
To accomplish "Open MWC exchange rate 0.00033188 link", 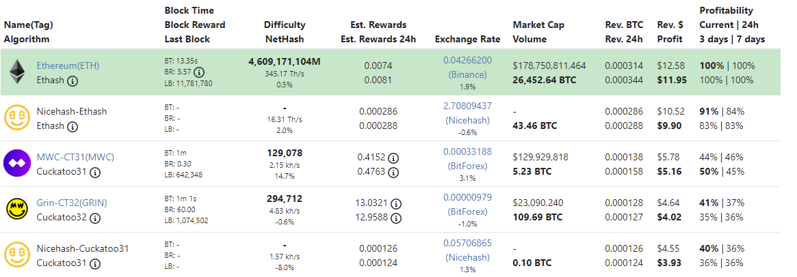I will [468, 151].
